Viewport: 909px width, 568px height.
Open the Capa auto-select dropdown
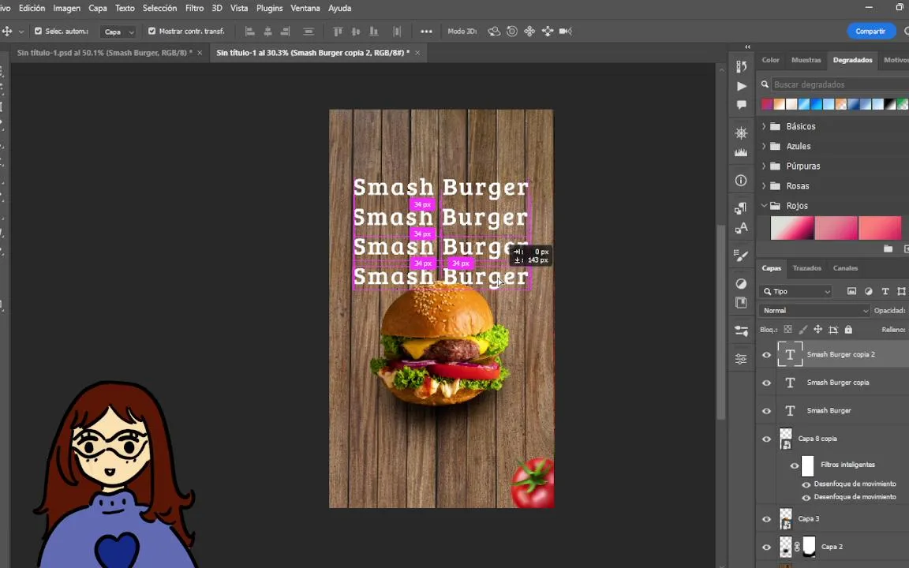point(118,32)
